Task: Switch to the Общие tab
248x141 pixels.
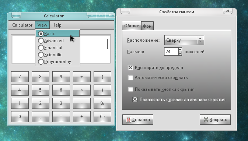Action: 132,26
